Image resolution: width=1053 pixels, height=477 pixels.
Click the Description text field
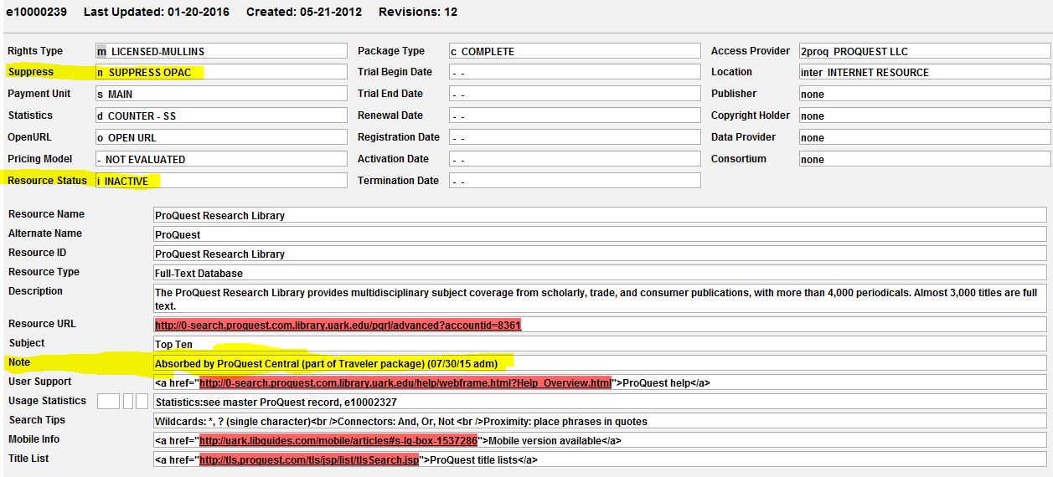tap(600, 299)
